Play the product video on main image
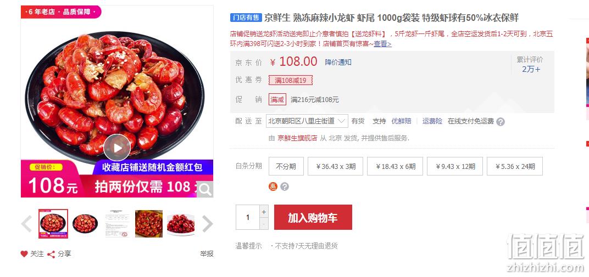Viewport: 589px width, 277px height. pos(117,148)
